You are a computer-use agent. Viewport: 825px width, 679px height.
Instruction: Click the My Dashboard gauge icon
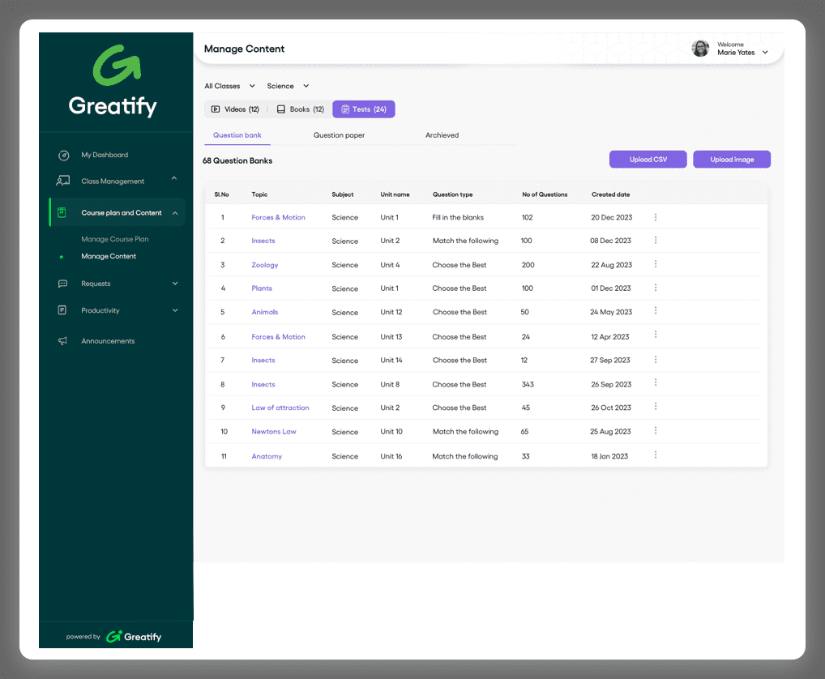coord(63,155)
